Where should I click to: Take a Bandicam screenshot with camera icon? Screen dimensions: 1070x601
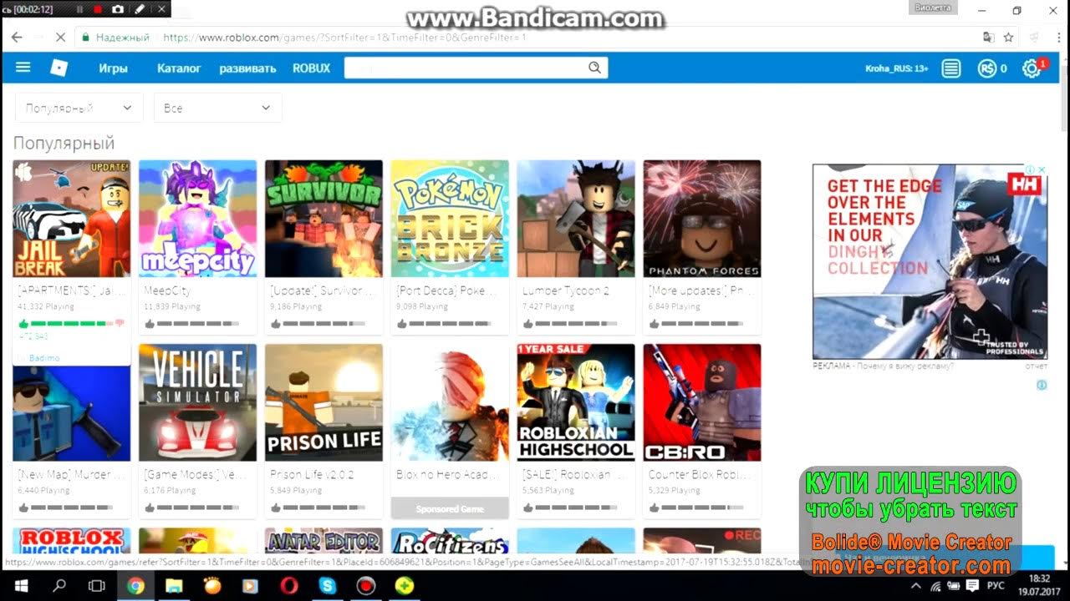[x=118, y=9]
